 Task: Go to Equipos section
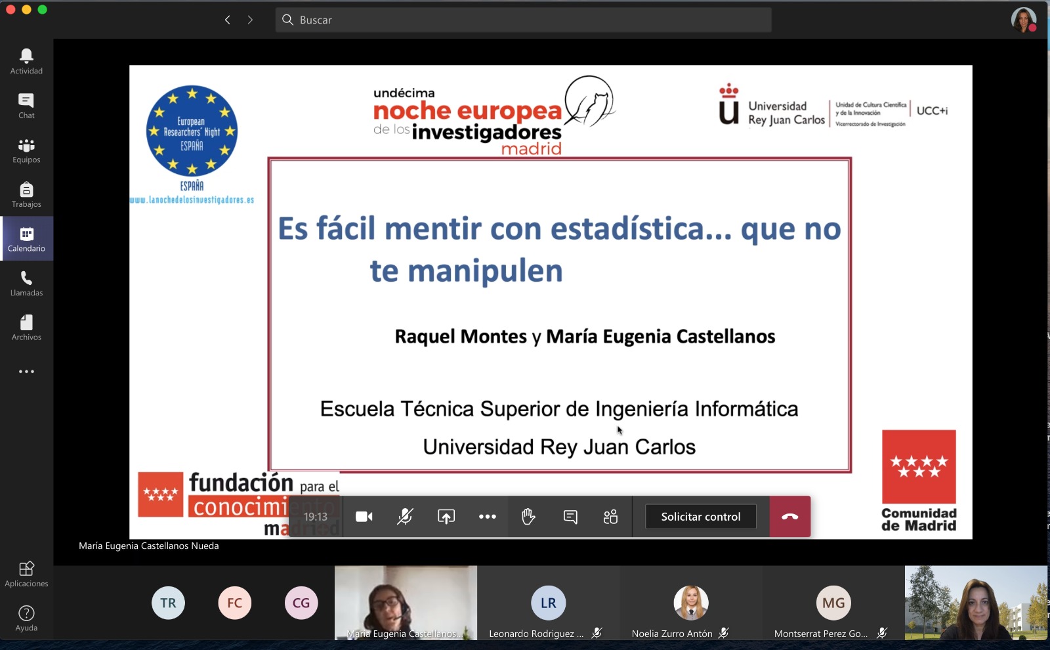point(26,150)
